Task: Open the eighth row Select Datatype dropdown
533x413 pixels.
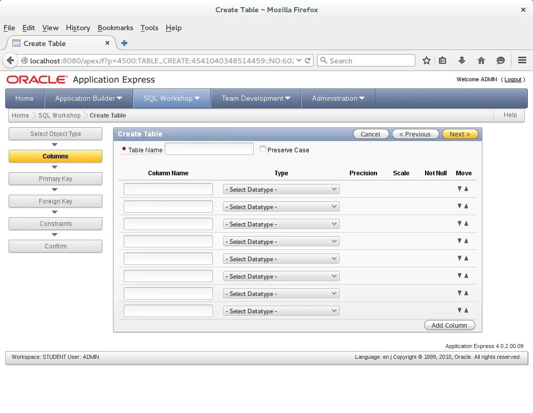Action: click(281, 311)
